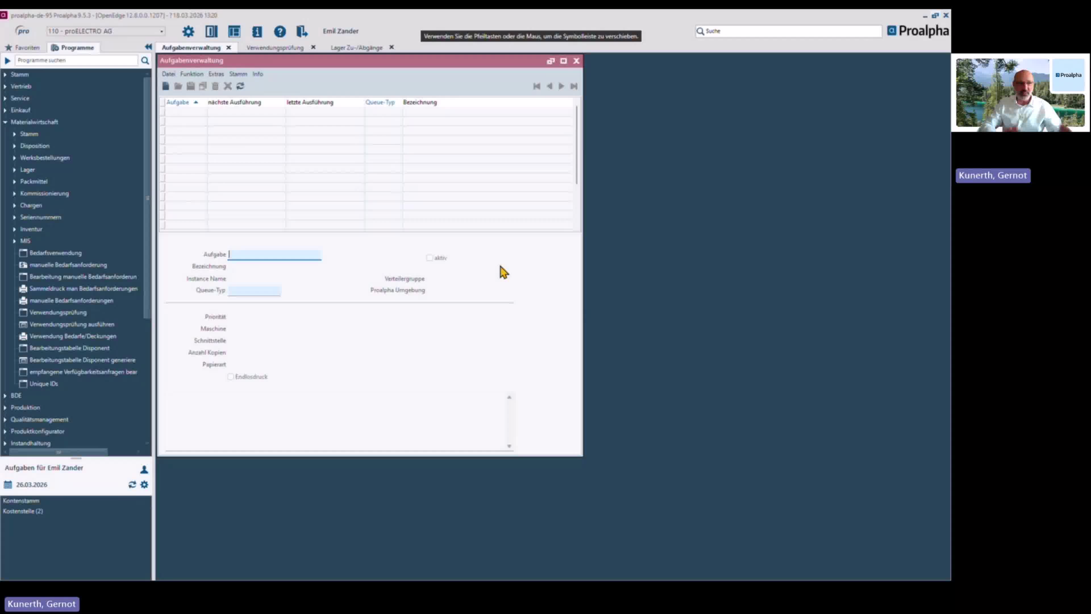The image size is (1091, 614).
Task: Expand the Werksbestellungen tree node
Action: coord(14,158)
